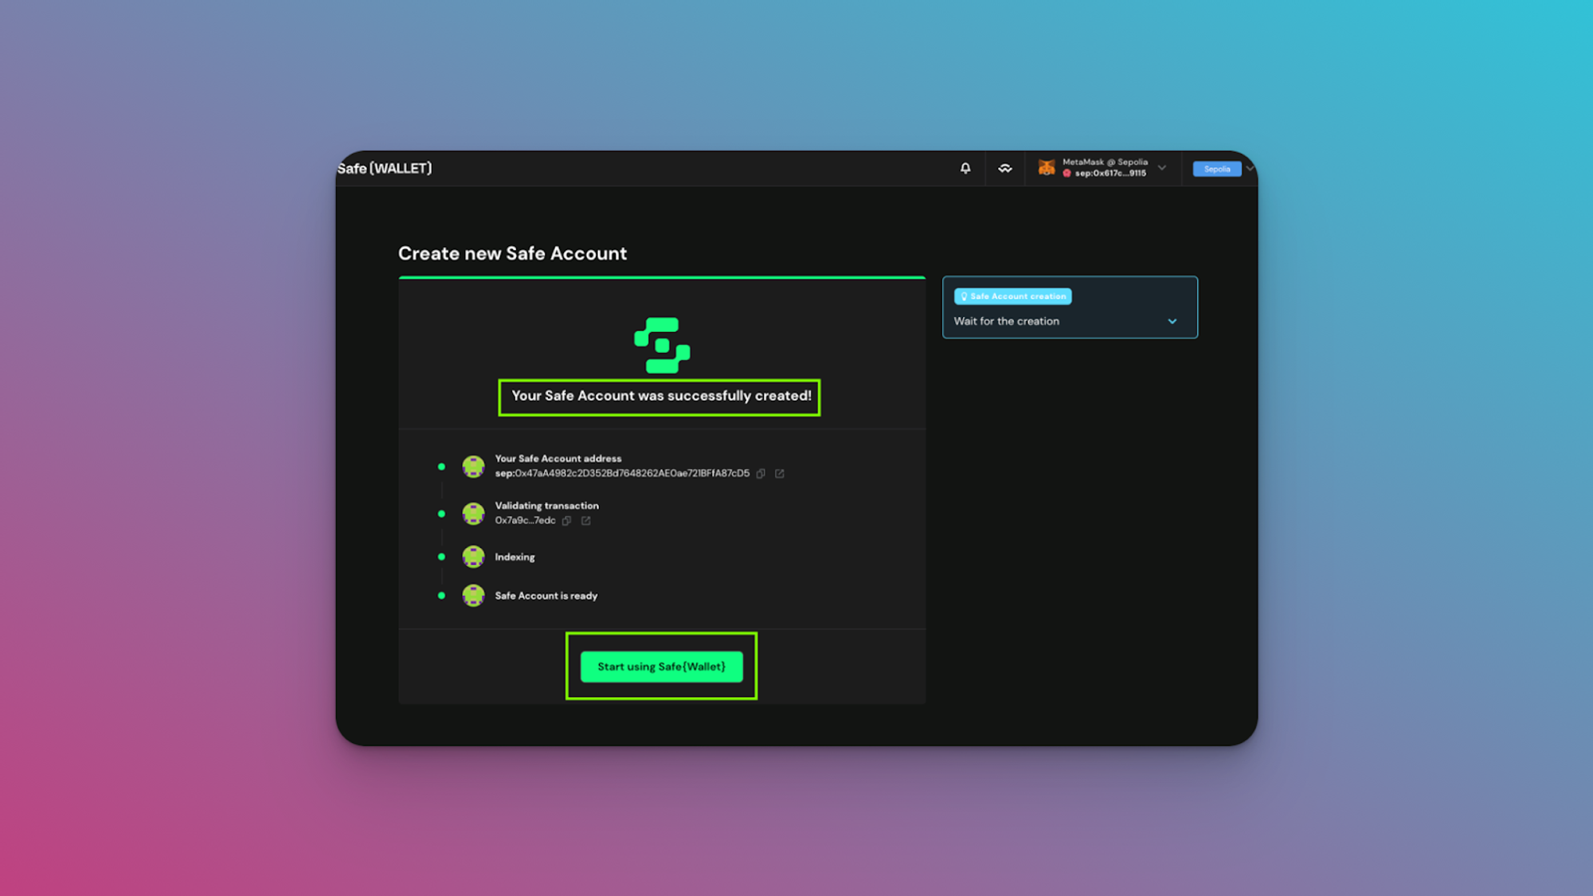Click the Safe Account is ready avatar
Viewport: 1593px width, 896px height.
point(473,595)
